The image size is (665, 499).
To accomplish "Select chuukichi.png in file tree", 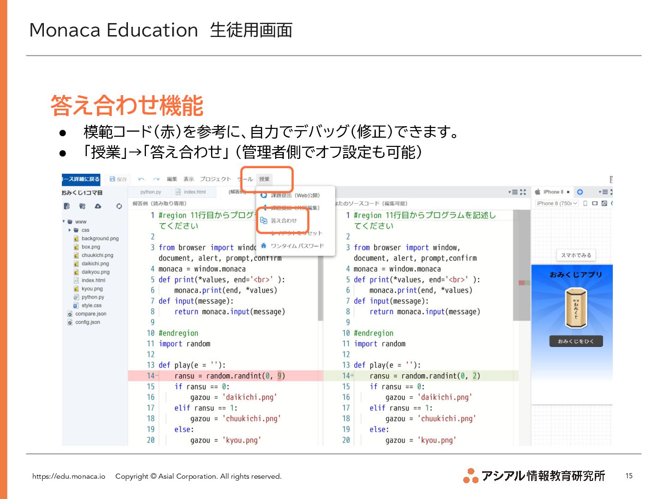I will coord(93,255).
